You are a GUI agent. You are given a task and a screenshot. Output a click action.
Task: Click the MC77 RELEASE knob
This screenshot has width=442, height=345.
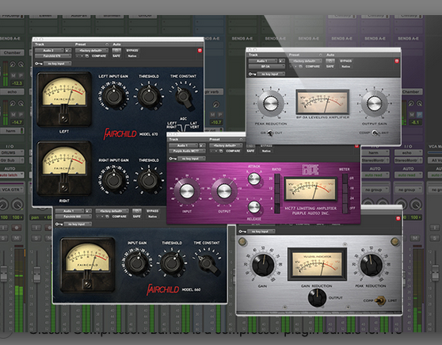[x=254, y=207]
